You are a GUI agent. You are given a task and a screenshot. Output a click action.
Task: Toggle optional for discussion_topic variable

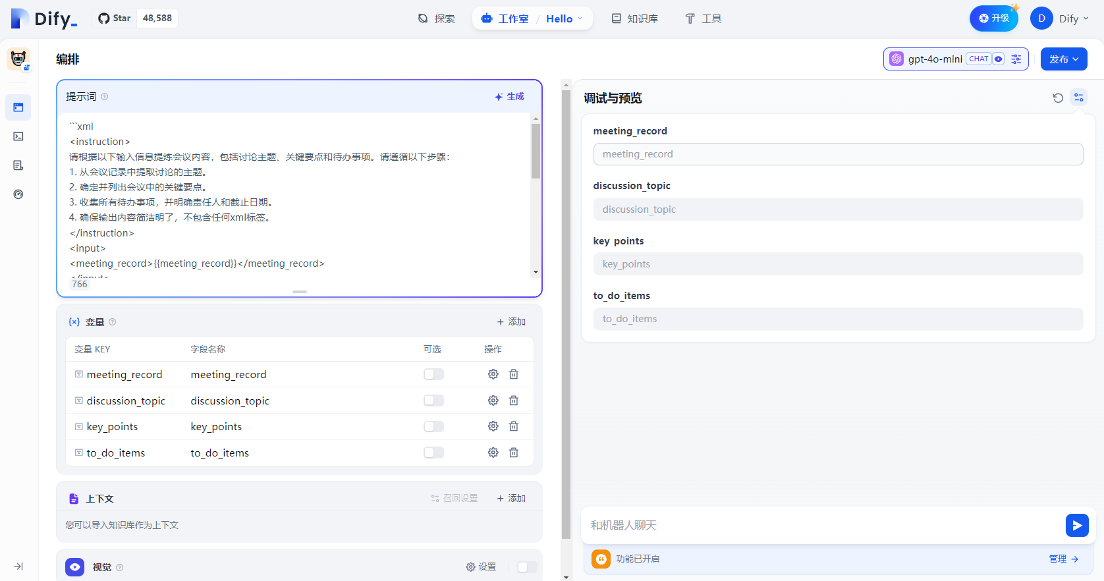(x=433, y=401)
